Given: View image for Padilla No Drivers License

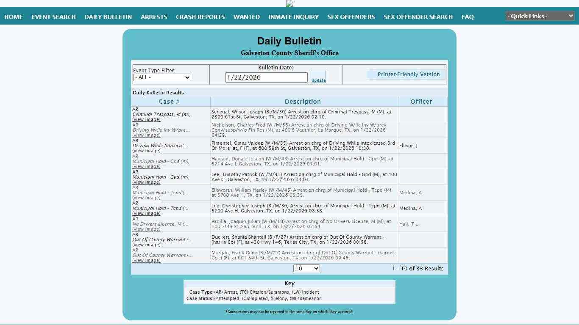Looking at the screenshot, I should [146, 229].
